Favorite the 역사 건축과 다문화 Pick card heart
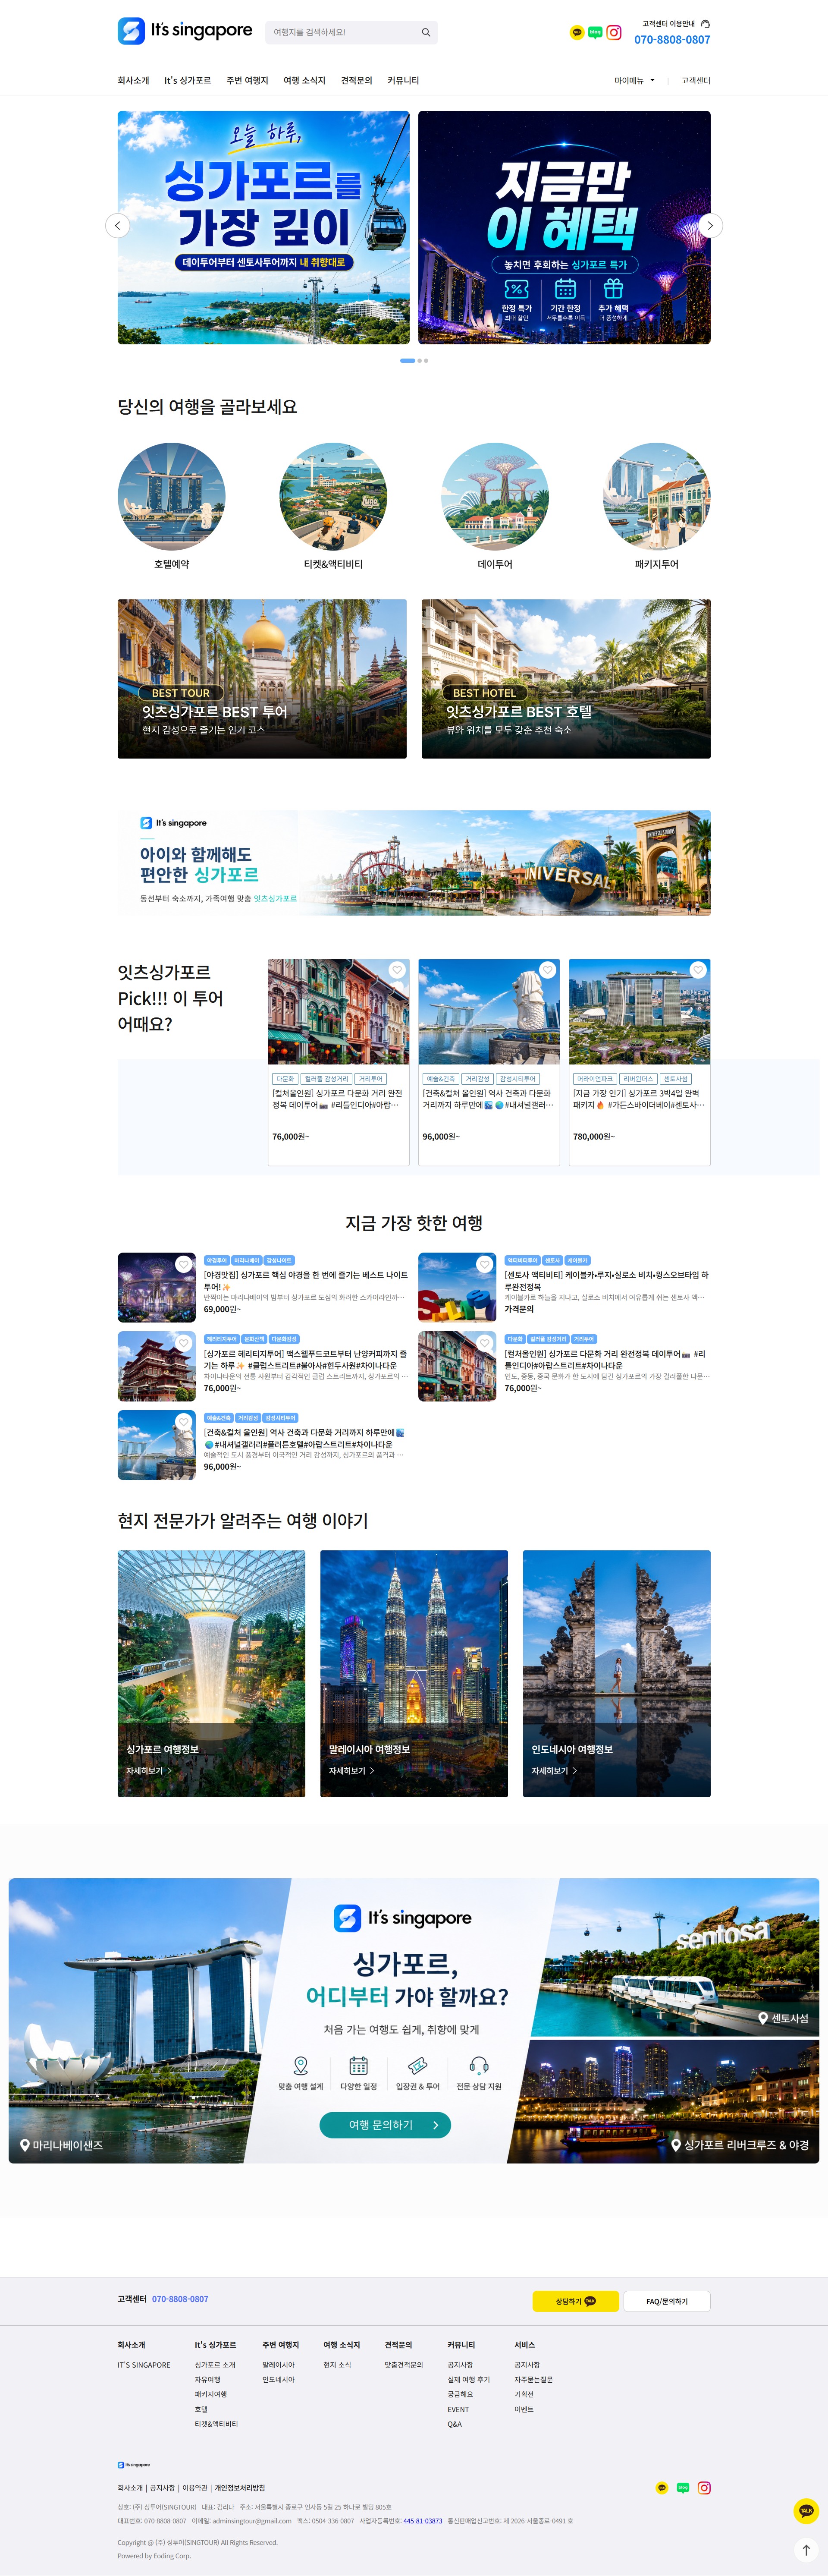The width and height of the screenshot is (828, 2576). 547,970
